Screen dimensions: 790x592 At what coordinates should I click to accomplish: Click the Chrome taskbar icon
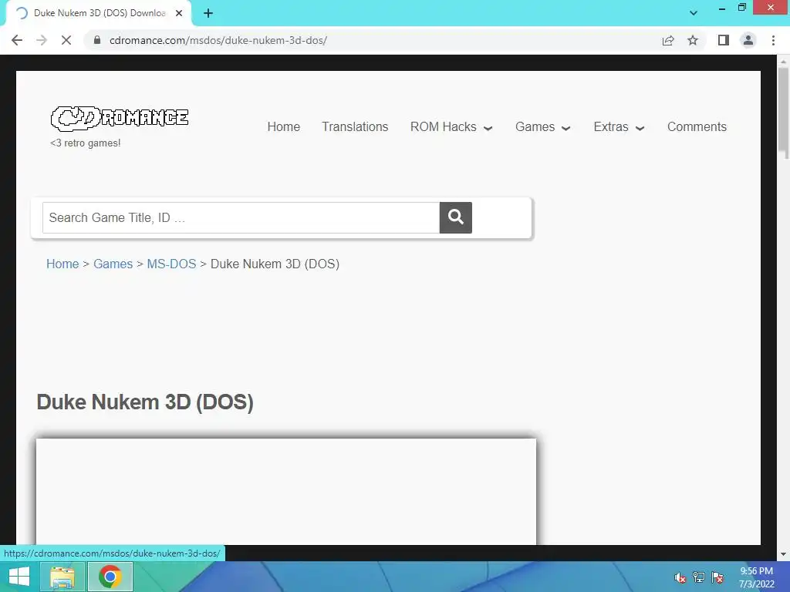pos(110,577)
